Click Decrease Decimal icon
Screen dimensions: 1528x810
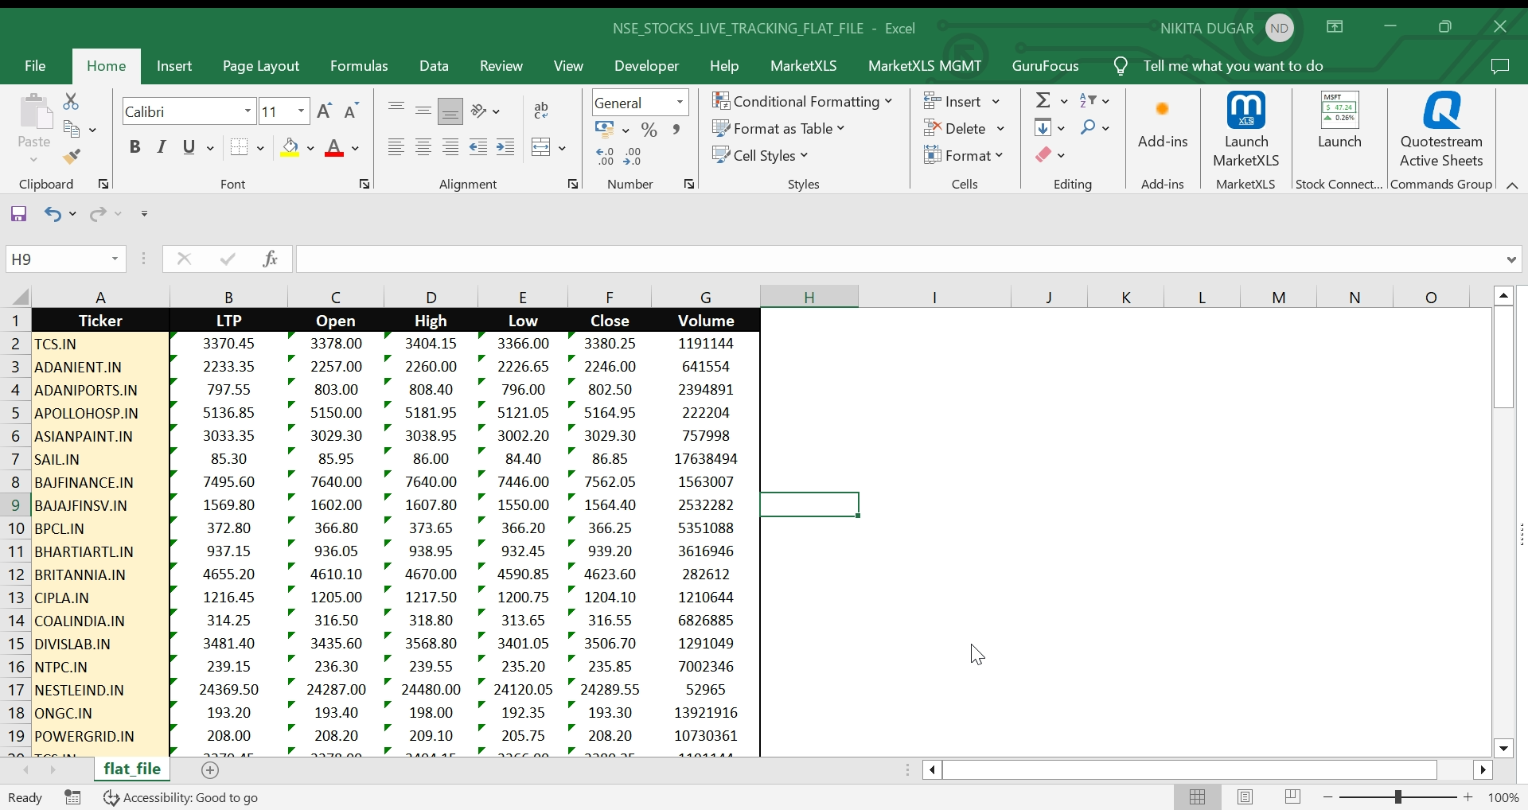(x=632, y=156)
